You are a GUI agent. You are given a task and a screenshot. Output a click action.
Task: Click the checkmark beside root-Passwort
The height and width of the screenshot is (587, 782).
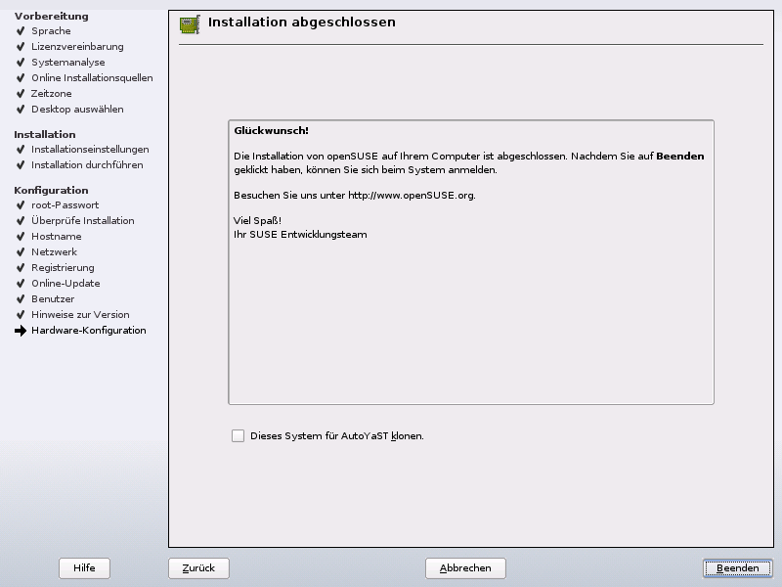21,205
